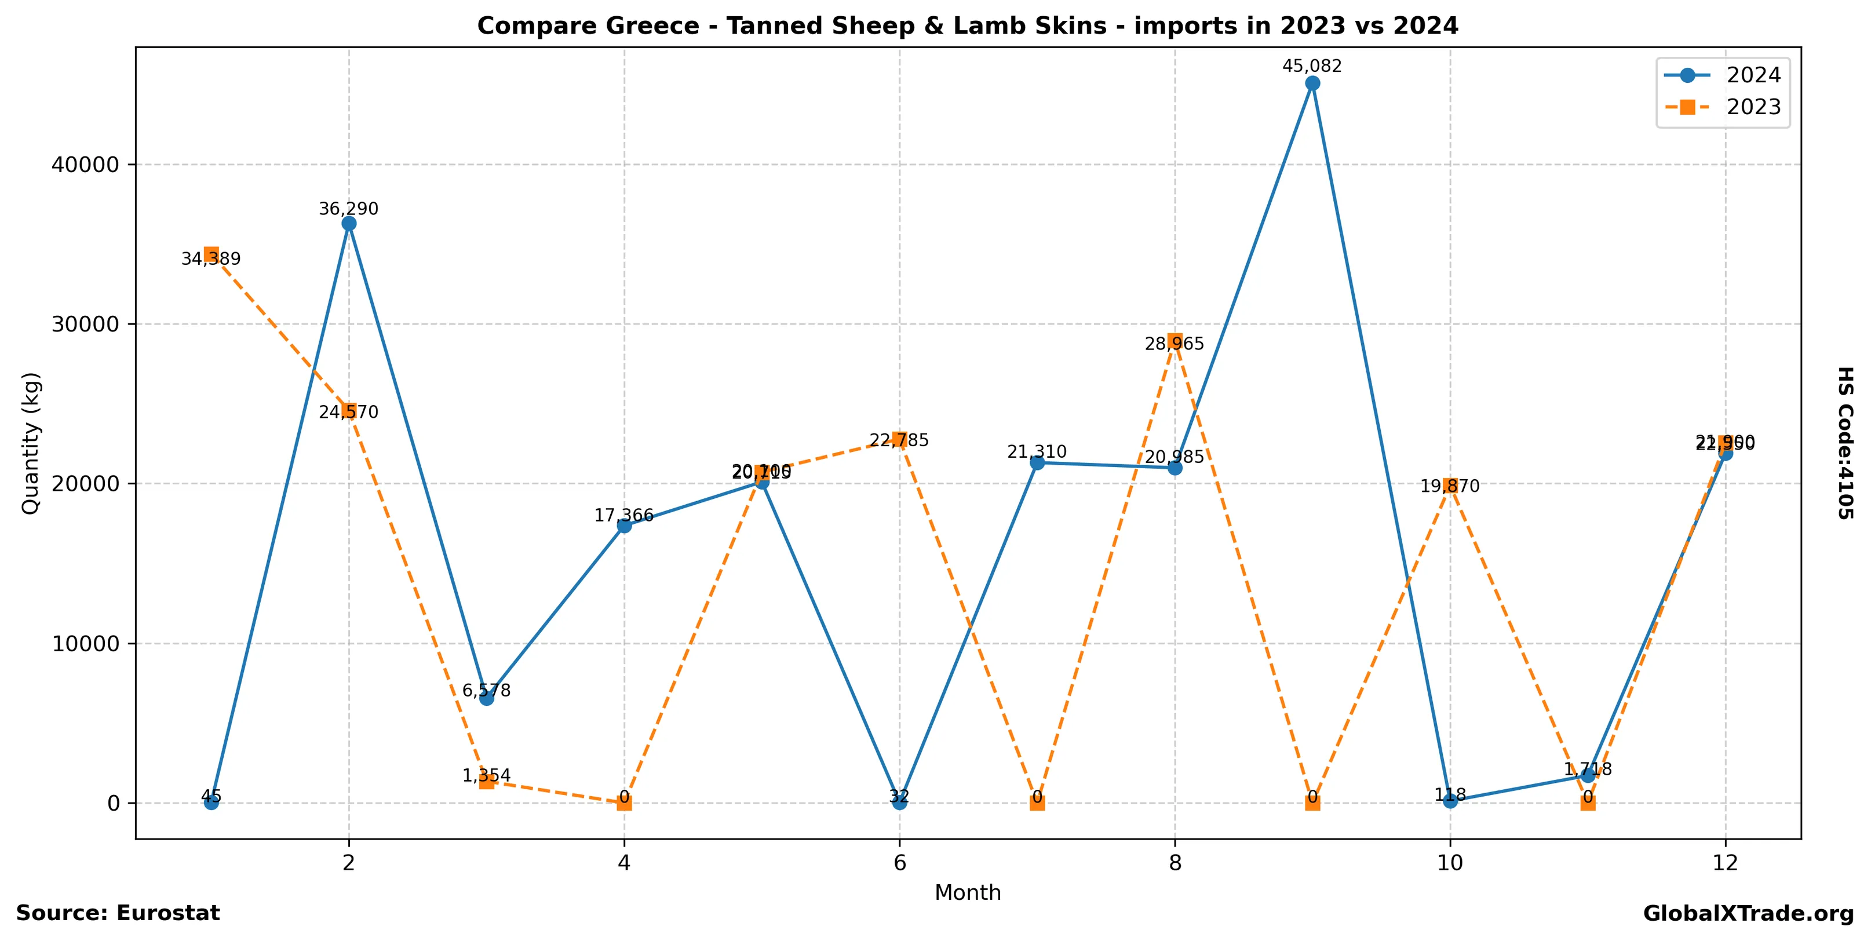Image resolution: width=1871 pixels, height=941 pixels.
Task: Click the 2023 marker labeled 1,354
Action: click(x=487, y=781)
